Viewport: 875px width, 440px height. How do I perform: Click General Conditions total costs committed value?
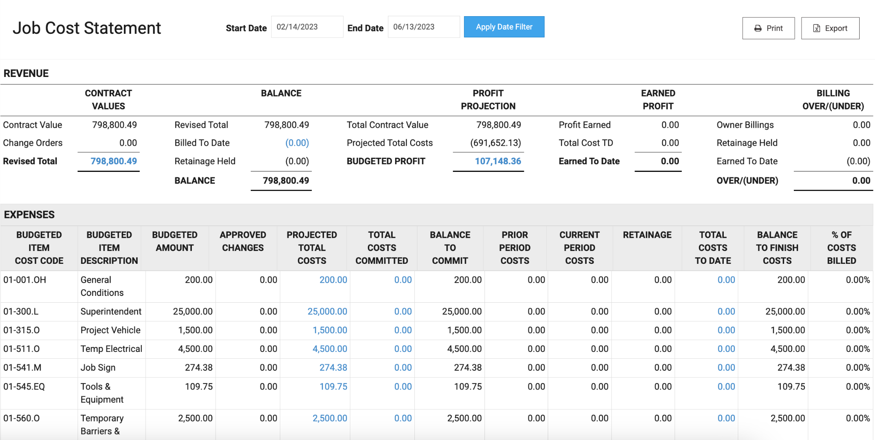(403, 280)
